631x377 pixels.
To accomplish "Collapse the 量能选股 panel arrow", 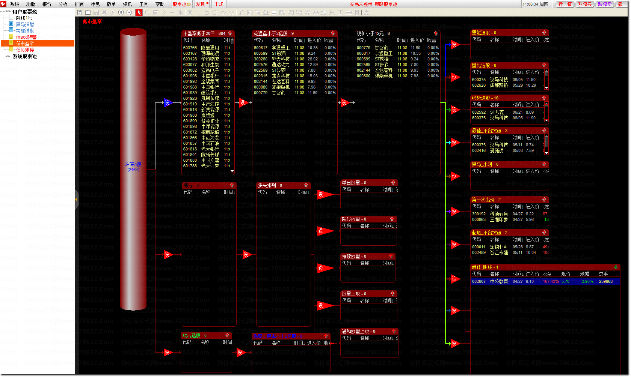I will [544, 33].
